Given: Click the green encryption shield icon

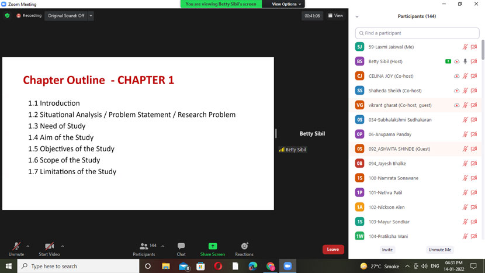Looking at the screenshot, I should 8,16.
